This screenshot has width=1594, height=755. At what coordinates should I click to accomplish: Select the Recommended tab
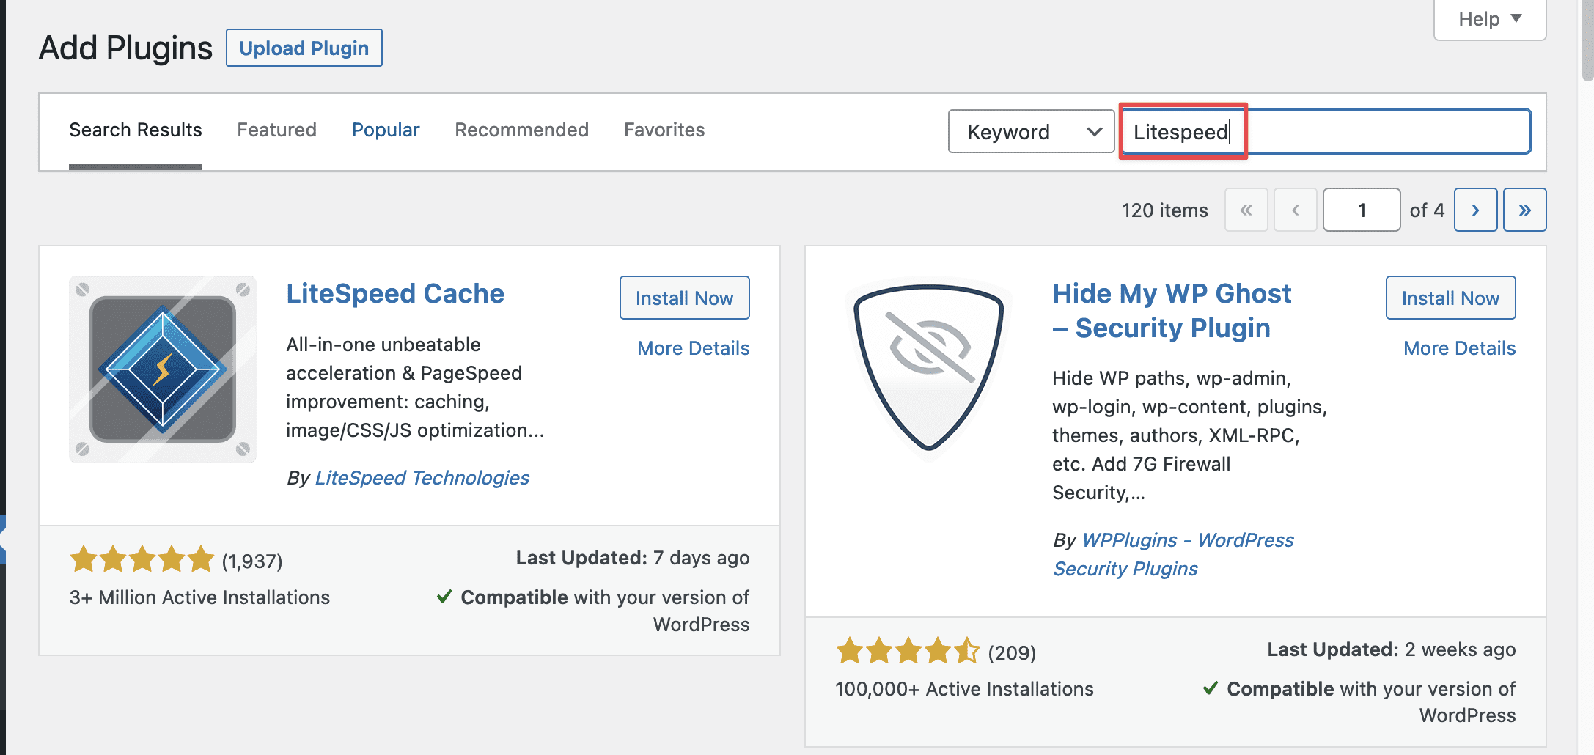coord(521,130)
